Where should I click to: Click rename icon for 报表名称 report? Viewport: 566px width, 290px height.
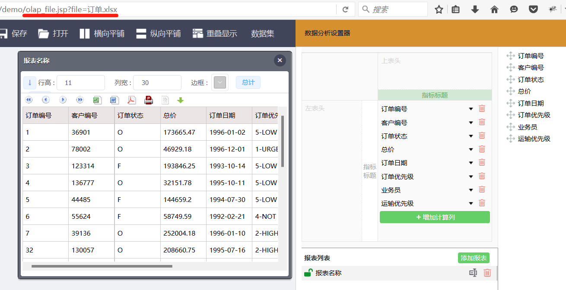(x=473, y=273)
